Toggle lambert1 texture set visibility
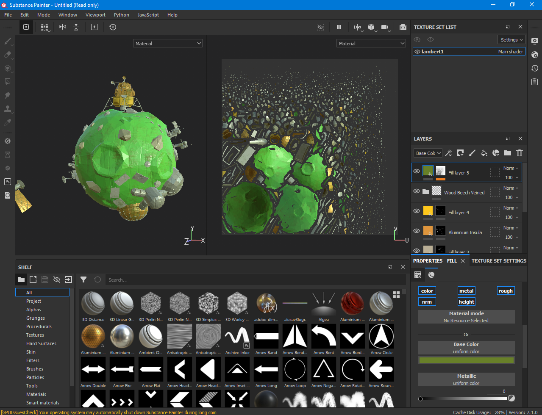 (417, 52)
